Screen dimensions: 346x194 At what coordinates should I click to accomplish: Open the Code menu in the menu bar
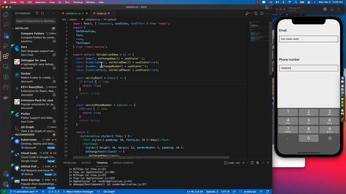[x=13, y=2]
